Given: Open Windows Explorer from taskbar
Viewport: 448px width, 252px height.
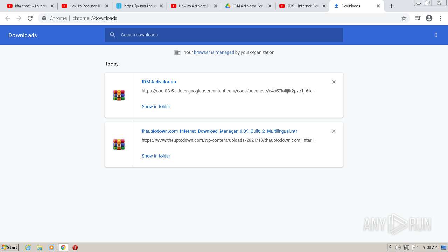Looking at the screenshot, I should click(x=40, y=247).
